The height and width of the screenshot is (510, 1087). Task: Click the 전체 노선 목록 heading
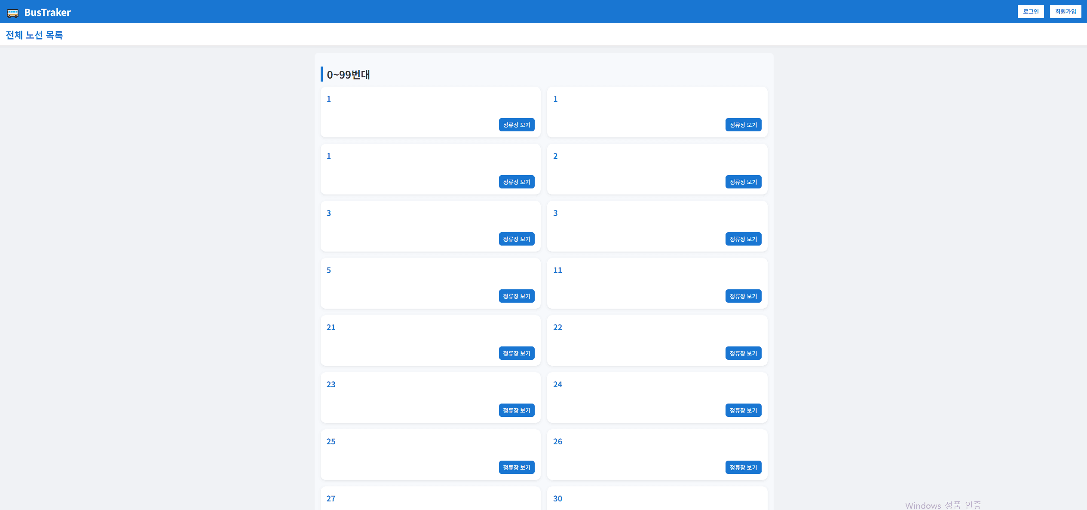coord(34,35)
